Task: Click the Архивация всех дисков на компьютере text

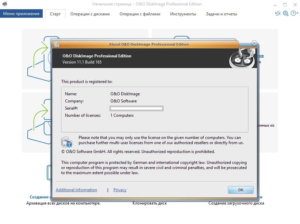Action: (x=63, y=203)
